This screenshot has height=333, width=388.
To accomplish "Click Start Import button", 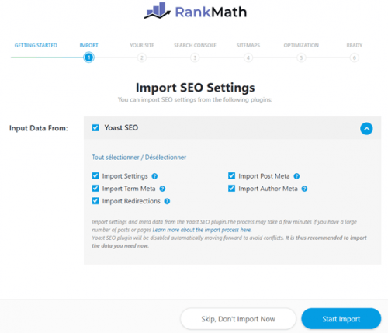I will point(341,318).
